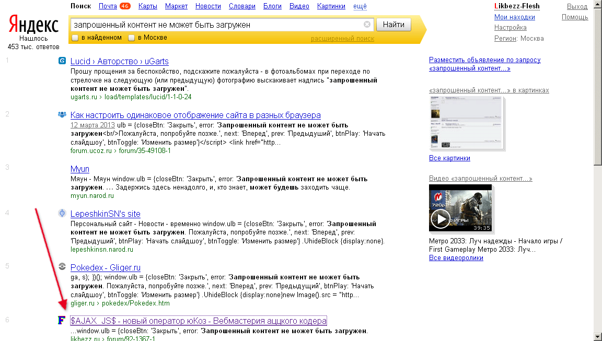The height and width of the screenshot is (341, 602).
Task: Open the Маркет tab
Action: [176, 6]
